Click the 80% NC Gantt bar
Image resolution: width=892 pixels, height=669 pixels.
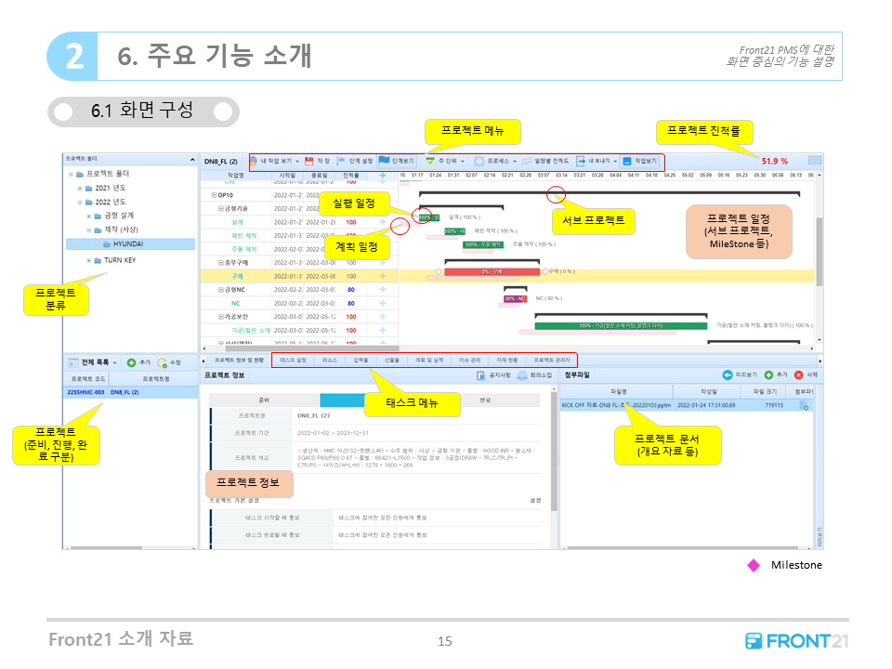(x=516, y=298)
